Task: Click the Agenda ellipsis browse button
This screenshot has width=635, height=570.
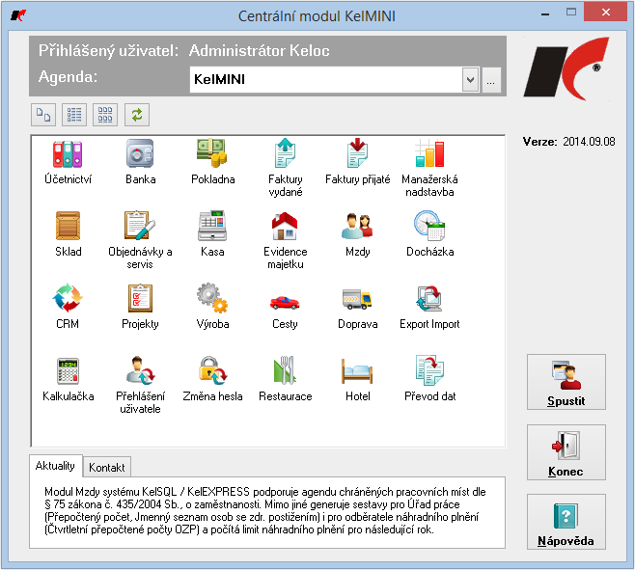Action: 491,80
